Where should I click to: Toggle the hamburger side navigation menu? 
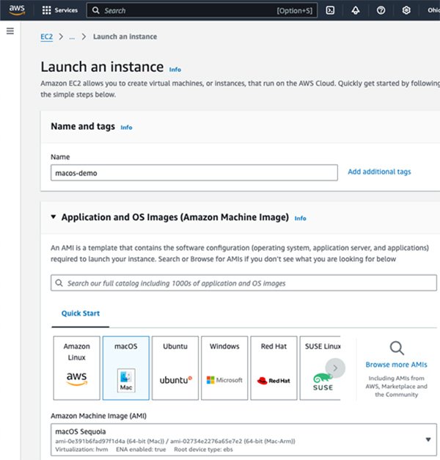point(10,31)
